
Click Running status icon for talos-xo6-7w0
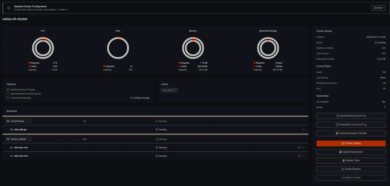157,156
